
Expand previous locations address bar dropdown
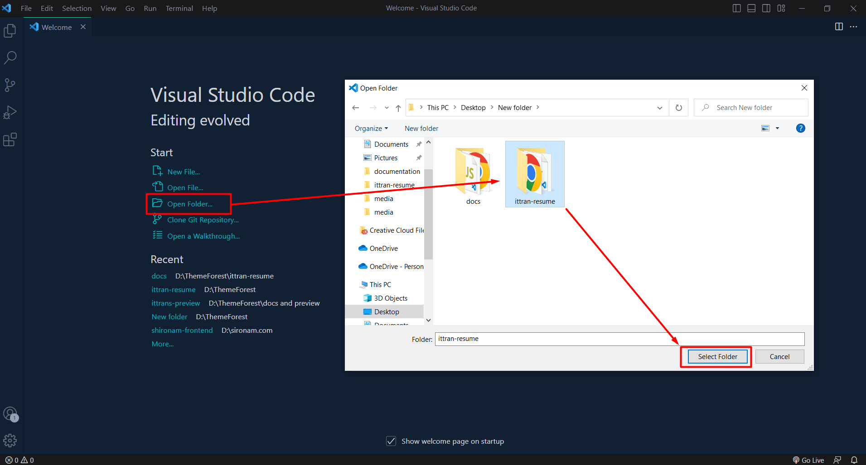pos(660,108)
